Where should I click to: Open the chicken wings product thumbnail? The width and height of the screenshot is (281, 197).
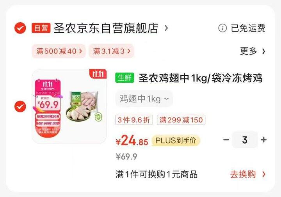69,106
